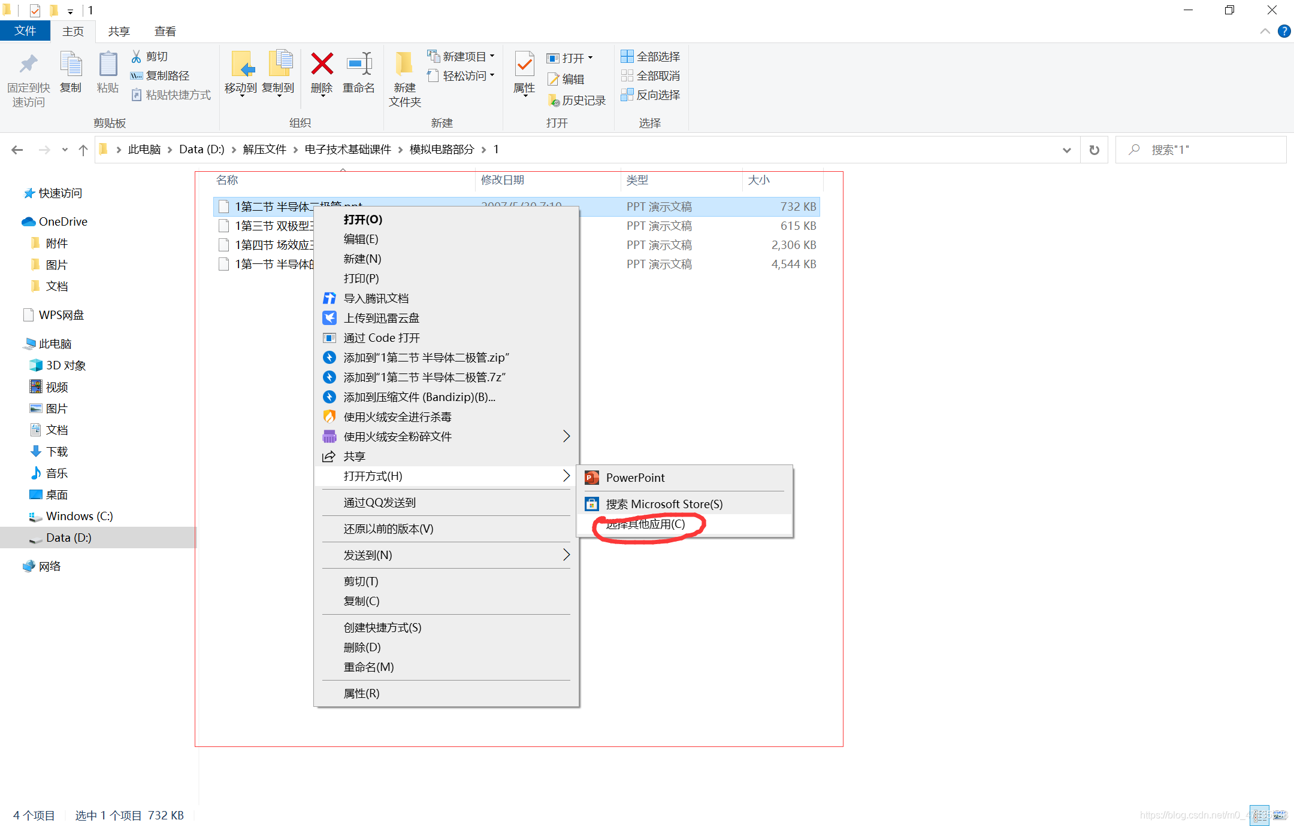
Task: Click the Paste Shortcut item
Action: pos(171,95)
